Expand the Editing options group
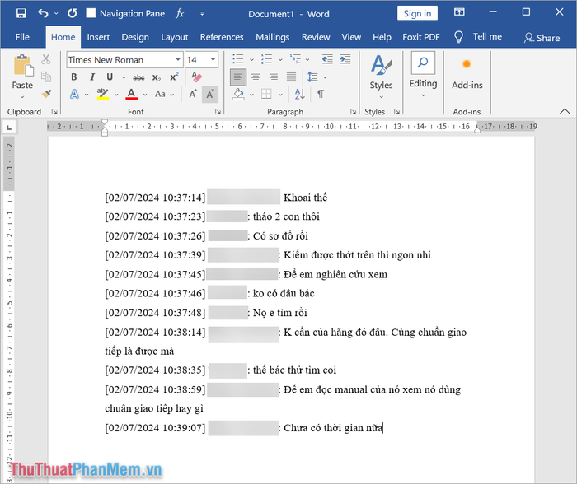Viewport: 577px width, 484px height. (423, 73)
